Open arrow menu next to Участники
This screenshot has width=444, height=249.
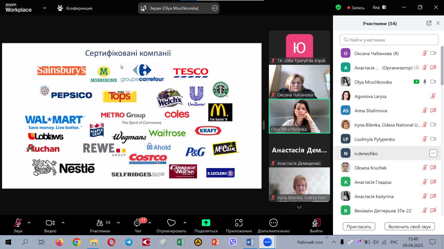[118, 223]
